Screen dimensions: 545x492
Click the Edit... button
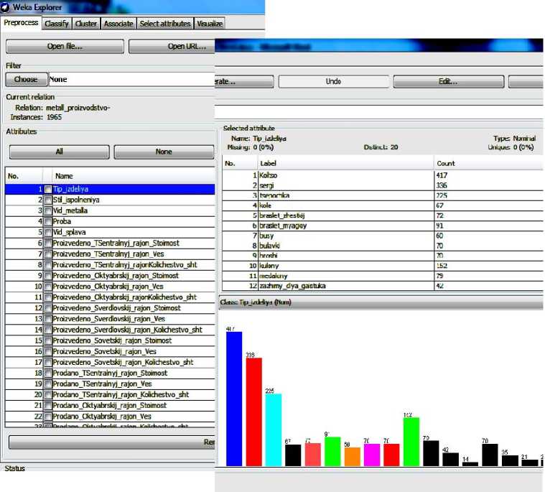point(448,81)
